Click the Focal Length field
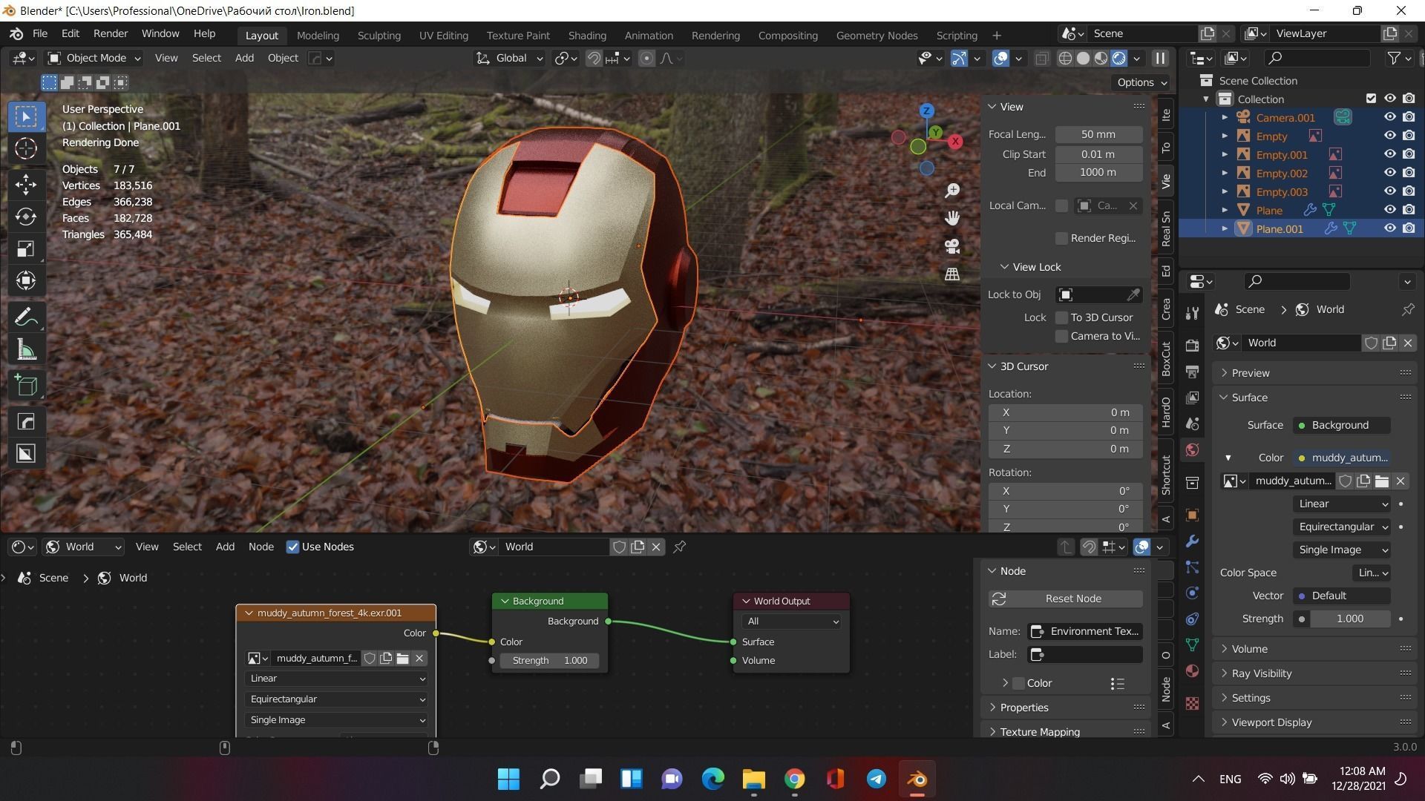 (1098, 135)
